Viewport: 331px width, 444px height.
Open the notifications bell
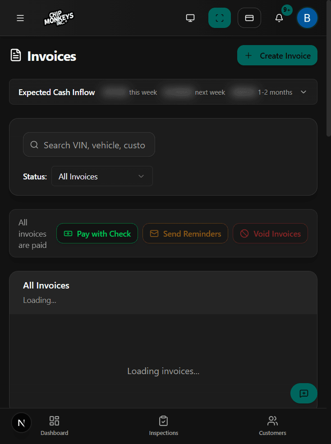point(279,18)
